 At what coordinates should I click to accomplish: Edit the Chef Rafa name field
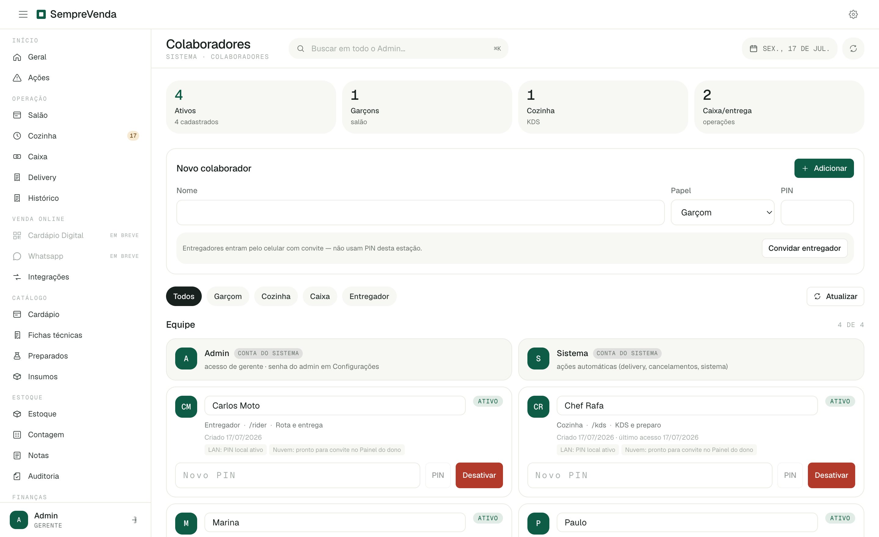(x=687, y=406)
